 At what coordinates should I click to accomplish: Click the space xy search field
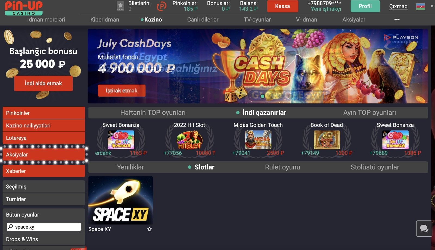pos(44,227)
